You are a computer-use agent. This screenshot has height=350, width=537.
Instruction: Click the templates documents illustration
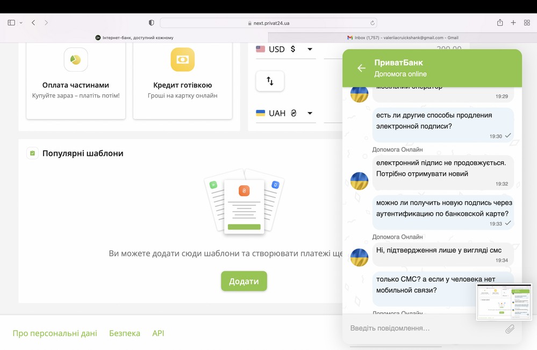[244, 202]
